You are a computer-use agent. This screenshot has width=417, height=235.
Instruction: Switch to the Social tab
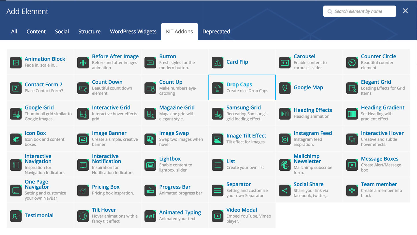pyautogui.click(x=62, y=32)
